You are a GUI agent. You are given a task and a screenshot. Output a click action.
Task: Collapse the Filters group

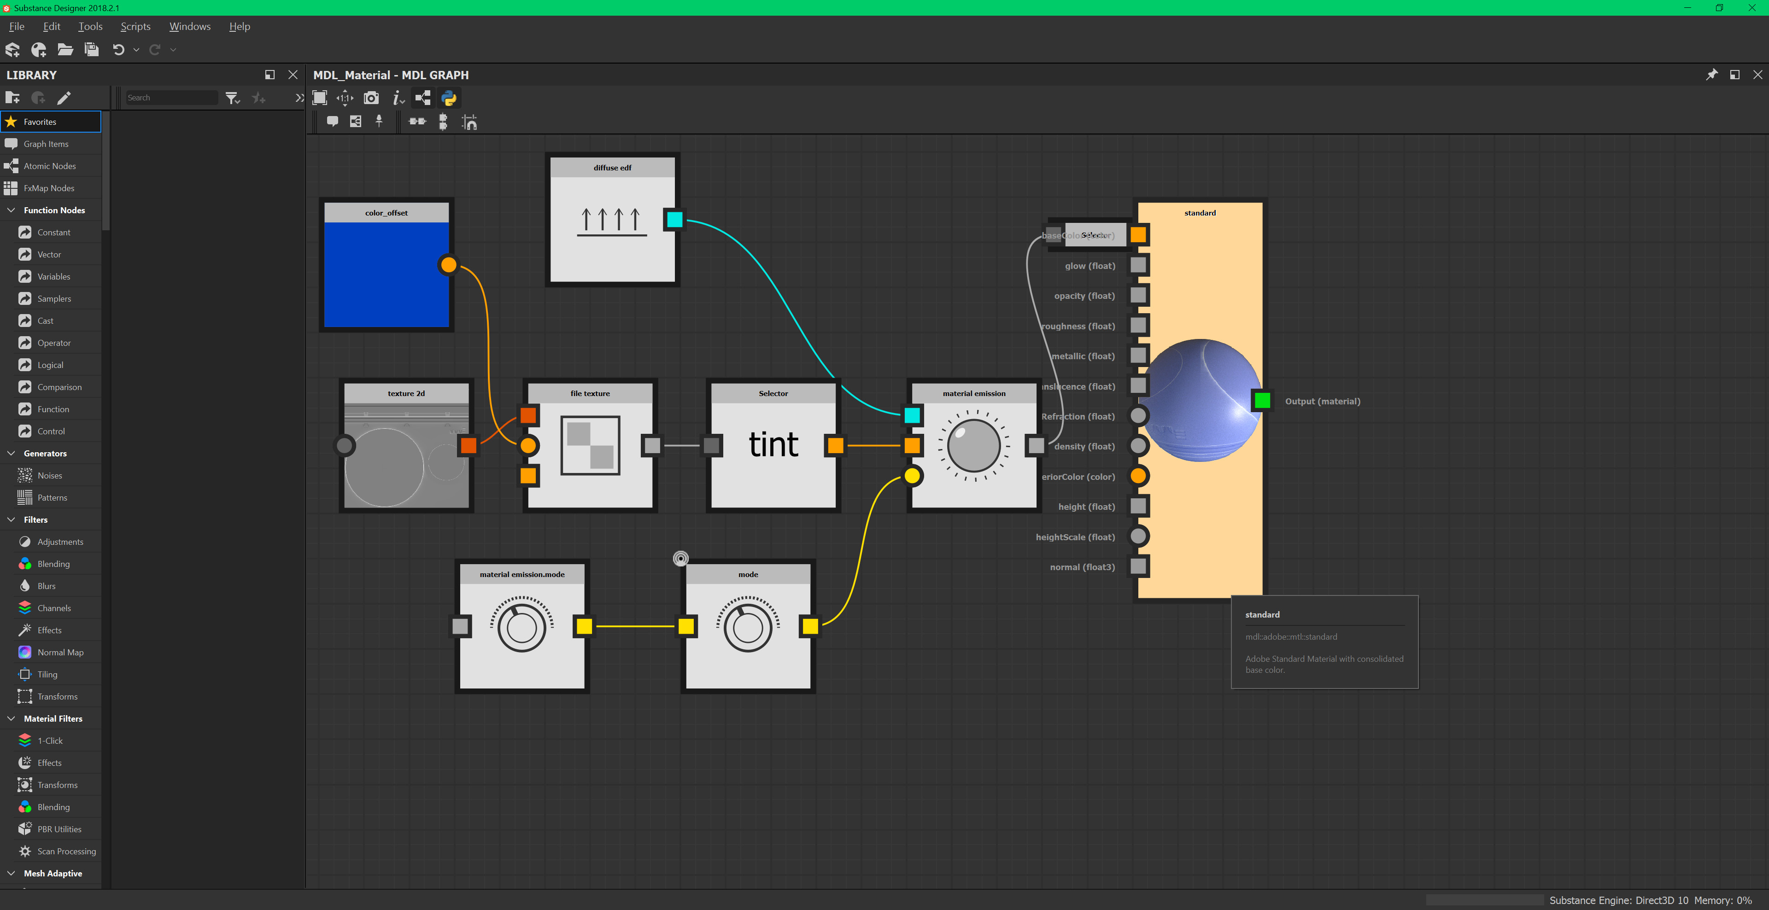click(12, 519)
